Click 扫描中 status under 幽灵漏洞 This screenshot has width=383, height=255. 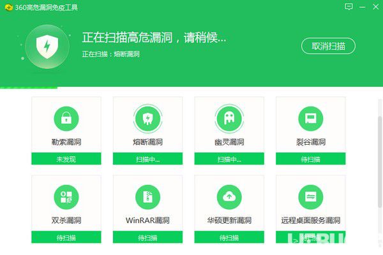[x=229, y=159]
